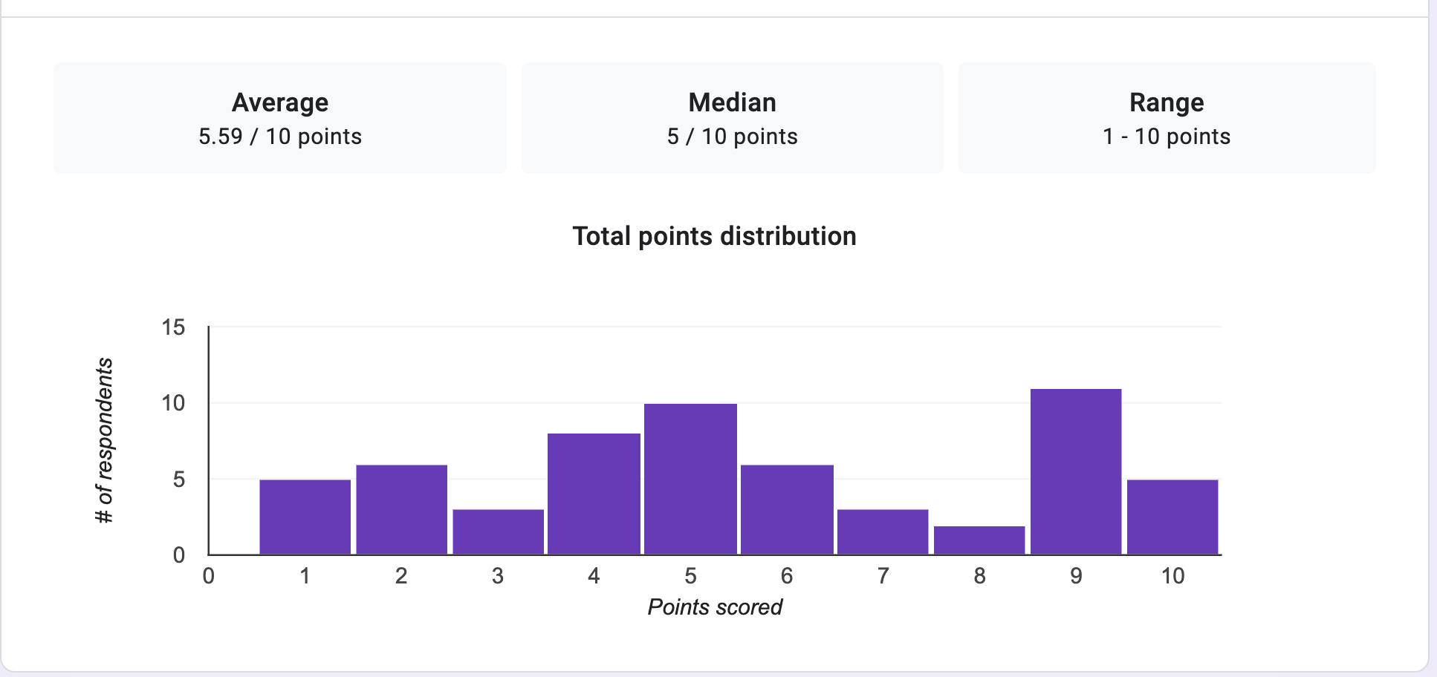
Task: Click the "# of respondents" y-axis label
Action: tap(105, 440)
